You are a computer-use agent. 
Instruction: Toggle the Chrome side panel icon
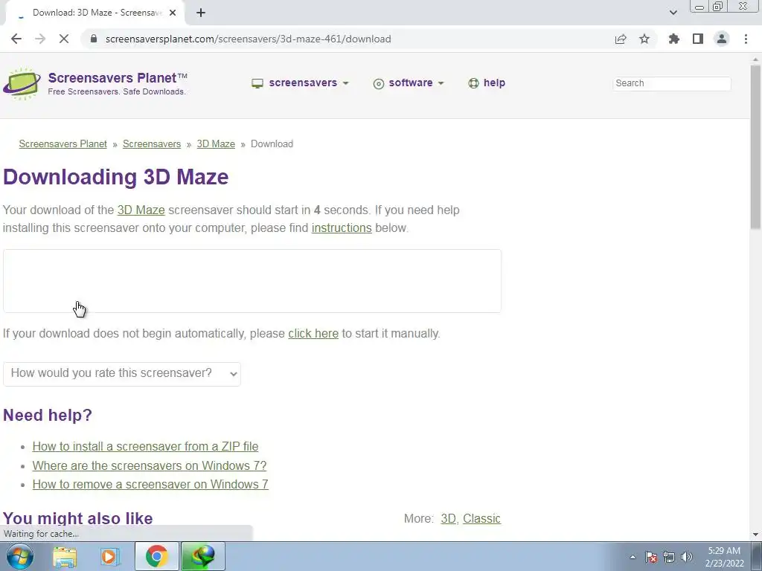[x=698, y=39]
